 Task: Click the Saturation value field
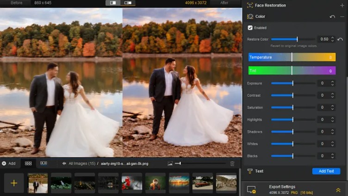(323, 107)
